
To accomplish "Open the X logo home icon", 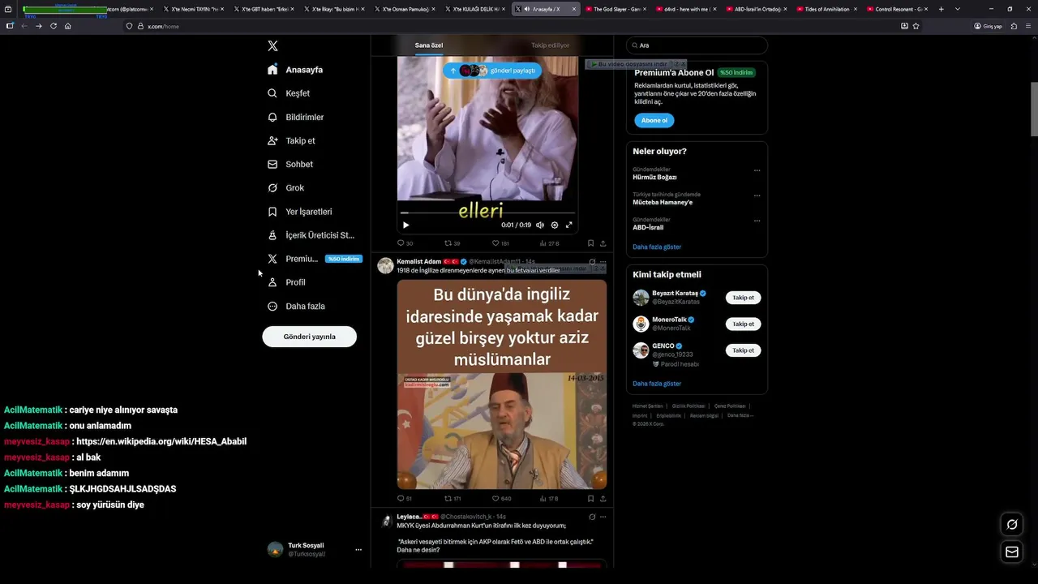I will [272, 46].
